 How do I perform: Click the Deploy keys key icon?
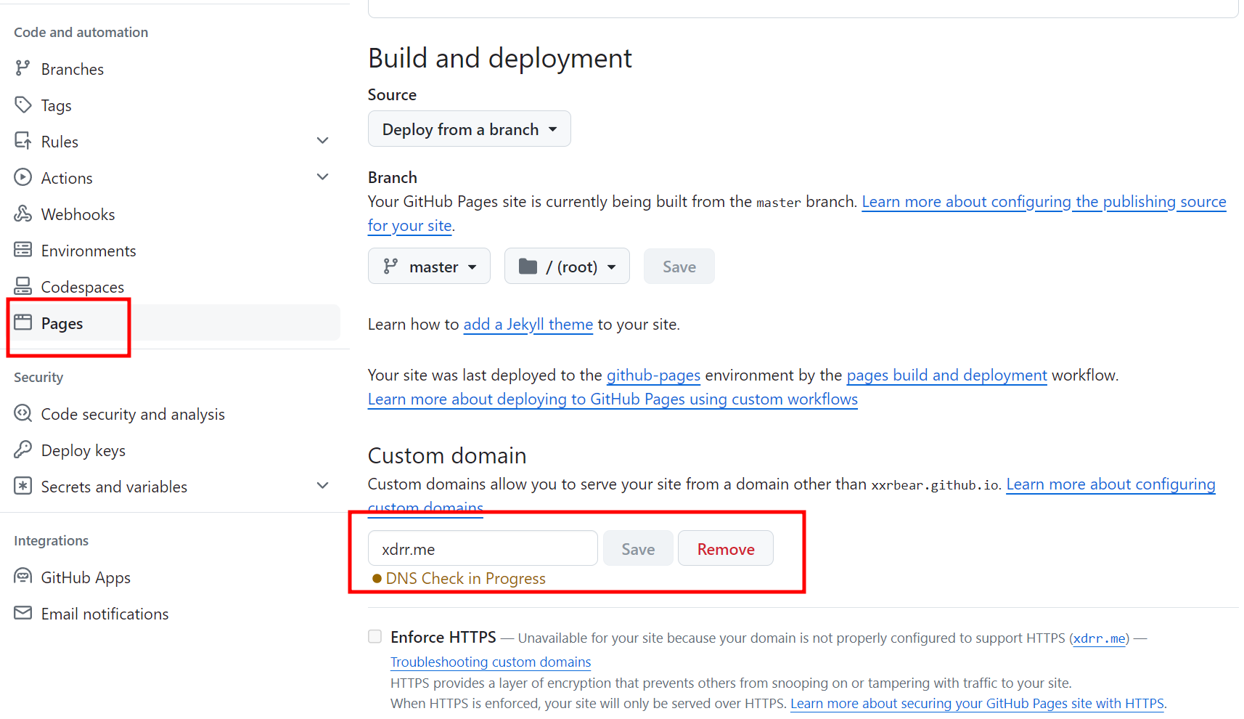click(x=22, y=450)
